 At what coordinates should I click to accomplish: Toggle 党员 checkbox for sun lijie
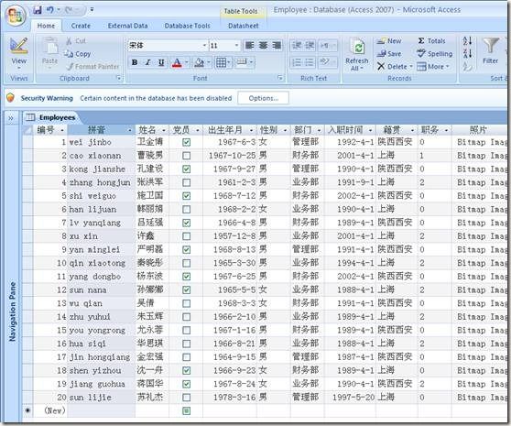(x=187, y=398)
